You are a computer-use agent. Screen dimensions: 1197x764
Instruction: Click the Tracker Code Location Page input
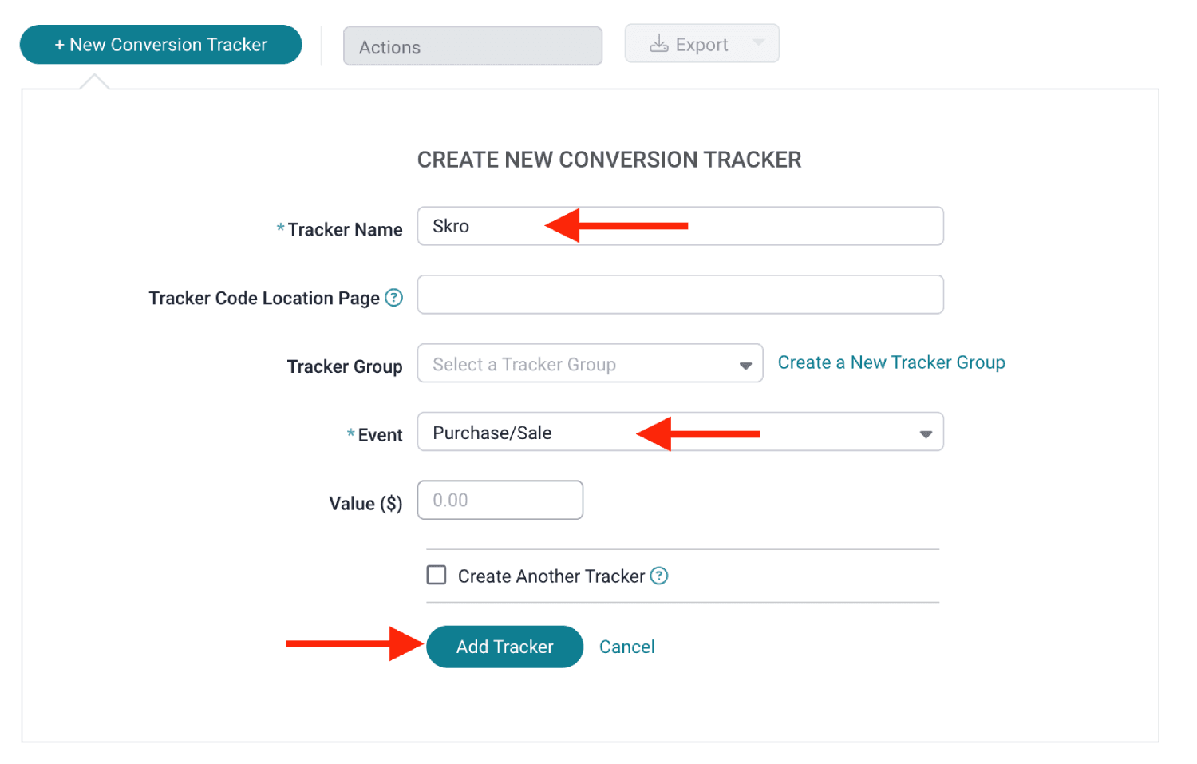coord(680,295)
